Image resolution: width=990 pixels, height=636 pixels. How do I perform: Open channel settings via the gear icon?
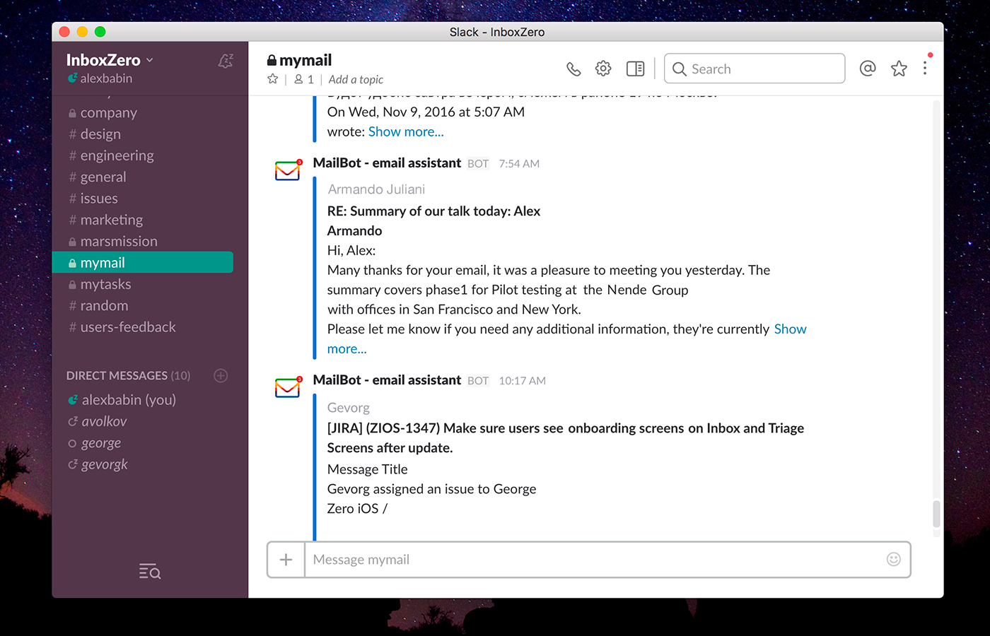click(603, 68)
